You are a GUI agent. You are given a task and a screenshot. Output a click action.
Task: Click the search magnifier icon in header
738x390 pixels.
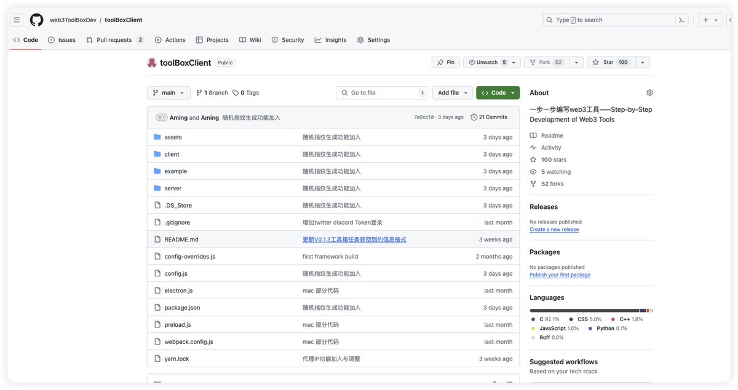click(549, 20)
